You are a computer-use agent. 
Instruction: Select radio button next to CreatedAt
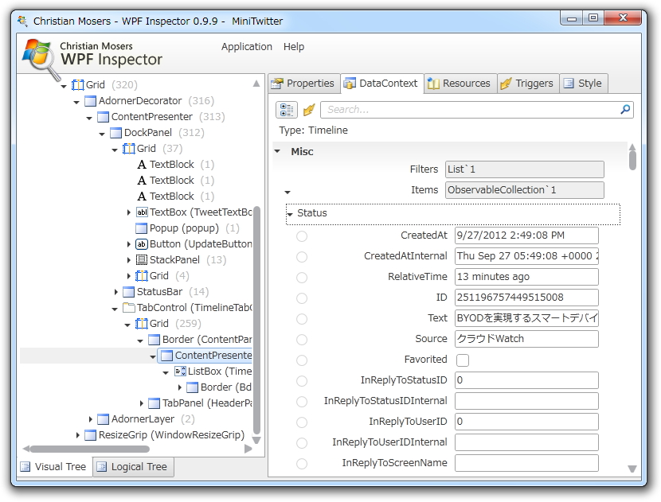pos(302,236)
